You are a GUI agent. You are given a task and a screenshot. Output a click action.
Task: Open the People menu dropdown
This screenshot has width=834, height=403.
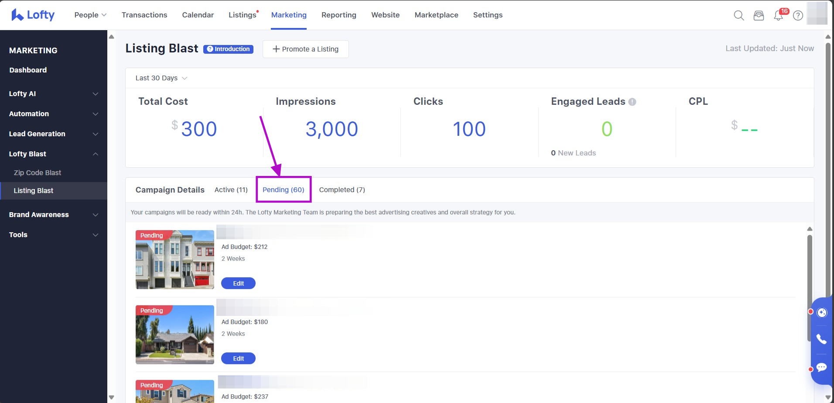(x=90, y=15)
